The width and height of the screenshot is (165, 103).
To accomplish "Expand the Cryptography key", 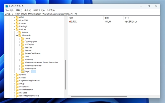I will pos(20,42).
